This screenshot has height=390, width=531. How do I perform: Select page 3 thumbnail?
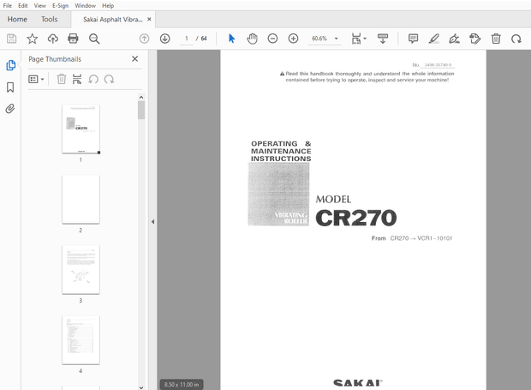[81, 270]
